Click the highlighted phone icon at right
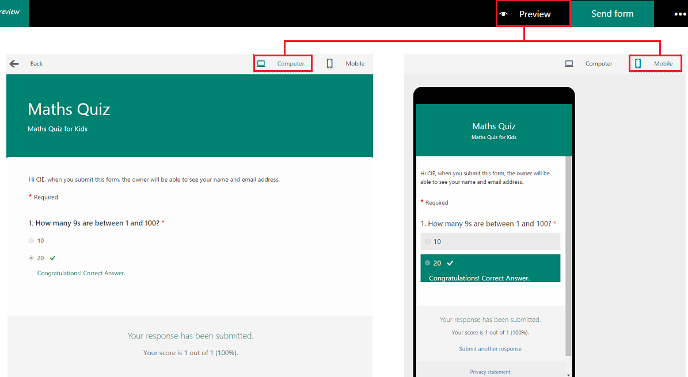Image resolution: width=688 pixels, height=377 pixels. click(x=638, y=64)
